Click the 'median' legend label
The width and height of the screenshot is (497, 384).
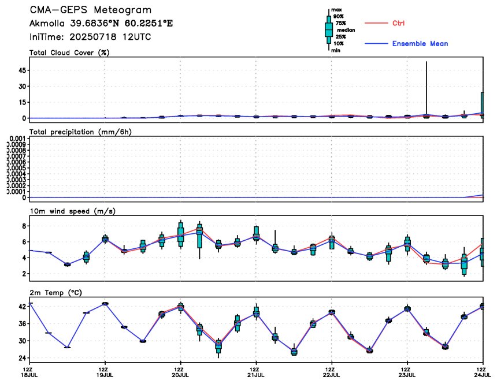click(346, 30)
